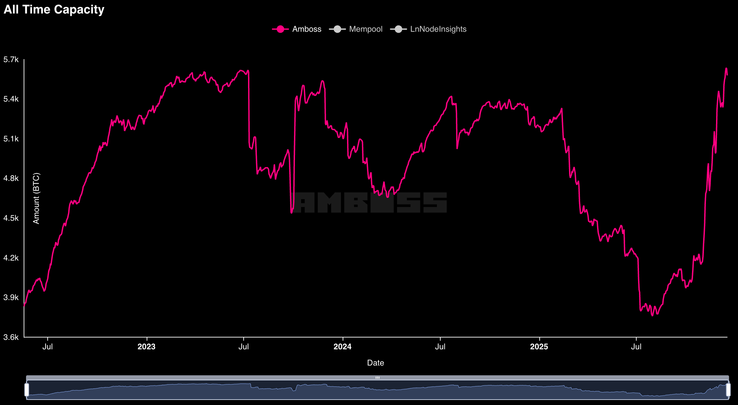The image size is (738, 405).
Task: Click the right handle of range slider
Action: point(728,389)
